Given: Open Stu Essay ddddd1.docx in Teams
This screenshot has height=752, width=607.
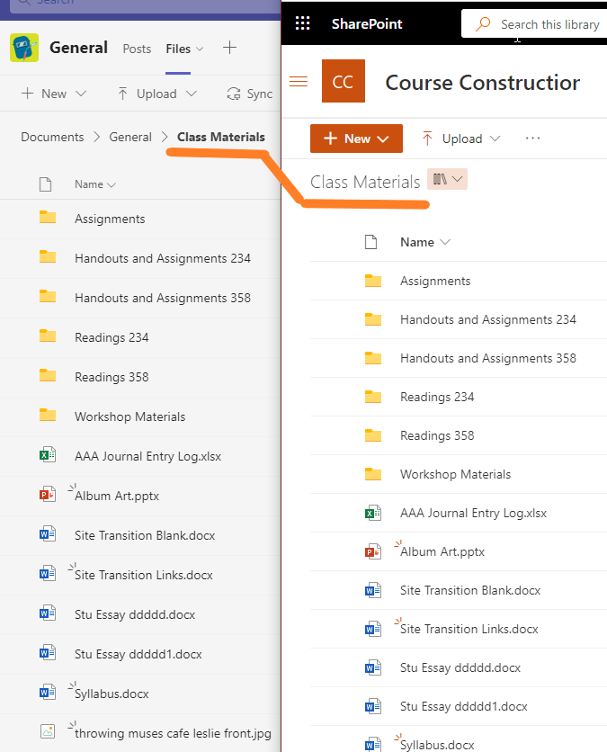Looking at the screenshot, I should pos(138,654).
